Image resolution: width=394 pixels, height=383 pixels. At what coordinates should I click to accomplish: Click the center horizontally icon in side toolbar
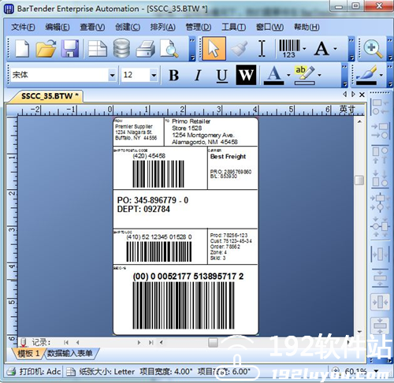[380, 203]
